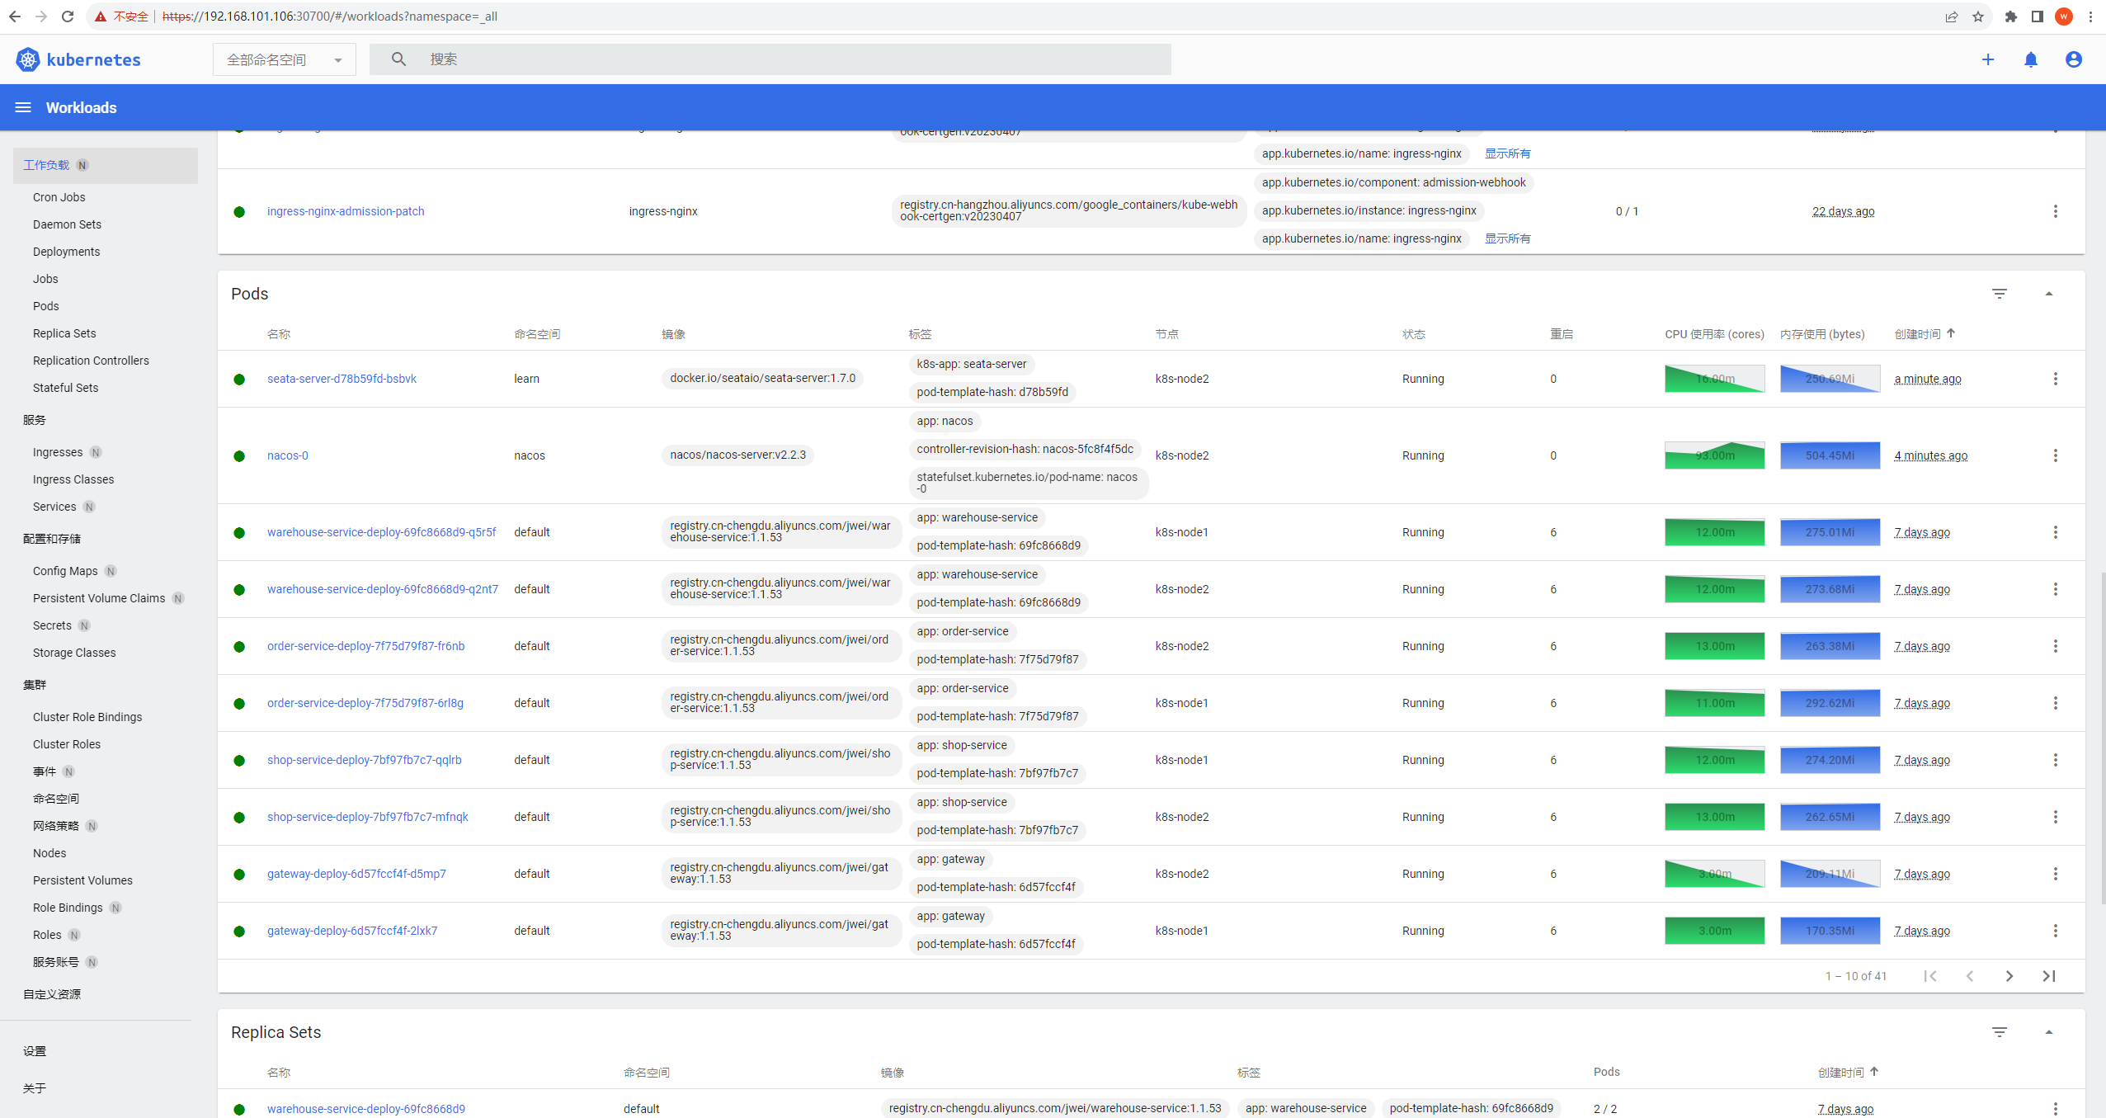Open the 关于 about item in sidebar

pyautogui.click(x=35, y=1088)
